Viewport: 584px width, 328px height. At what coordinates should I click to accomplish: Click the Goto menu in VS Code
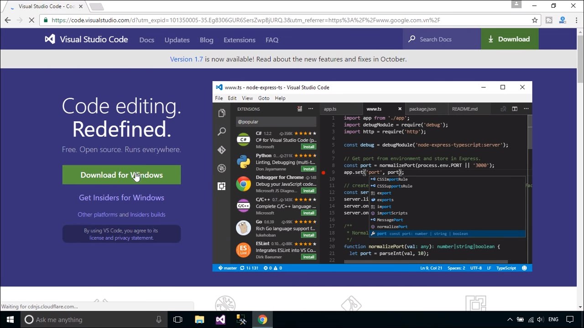[x=264, y=98]
